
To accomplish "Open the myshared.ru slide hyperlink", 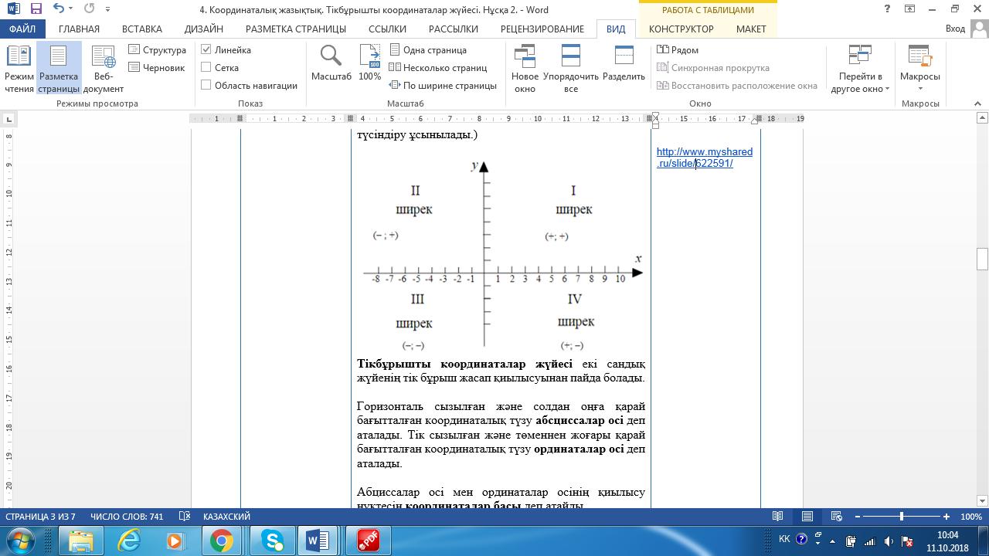I will (704, 158).
